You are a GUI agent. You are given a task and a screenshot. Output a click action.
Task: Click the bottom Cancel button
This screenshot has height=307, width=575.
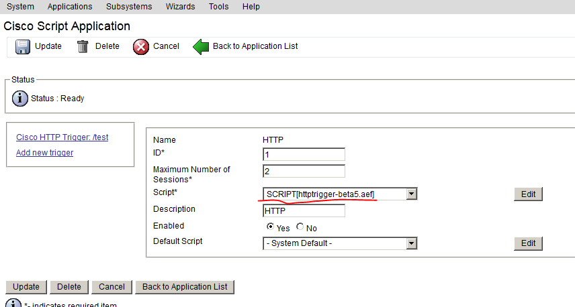pos(112,287)
